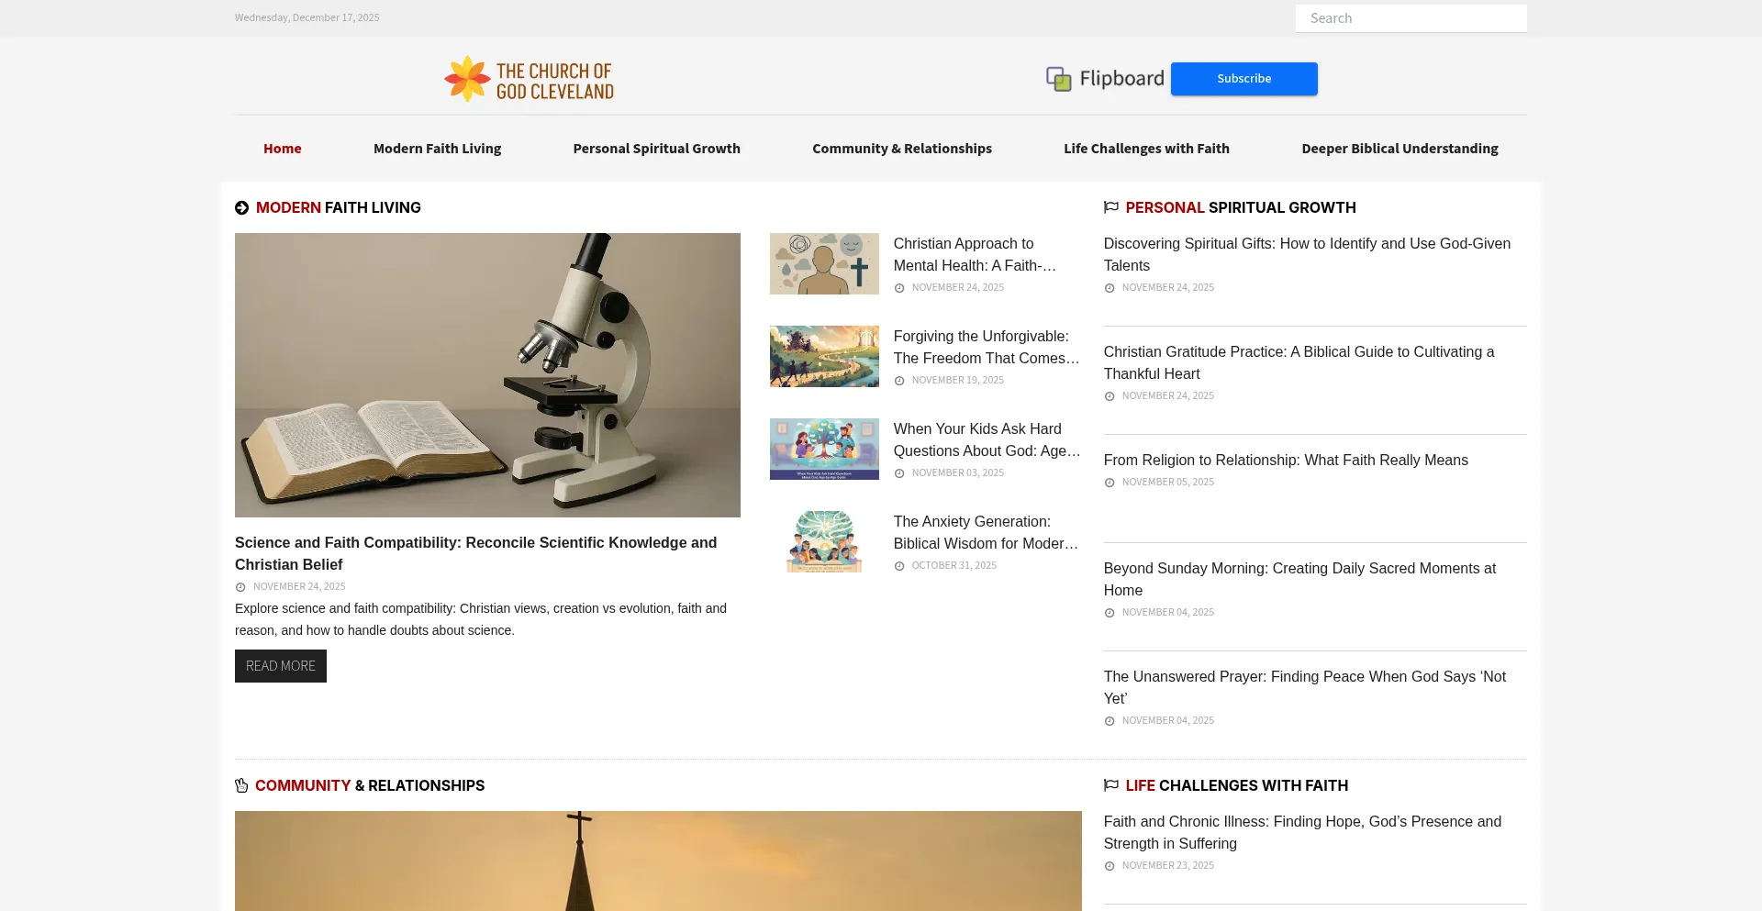
Task: Open the Modern Faith Living menu
Action: pyautogui.click(x=437, y=149)
